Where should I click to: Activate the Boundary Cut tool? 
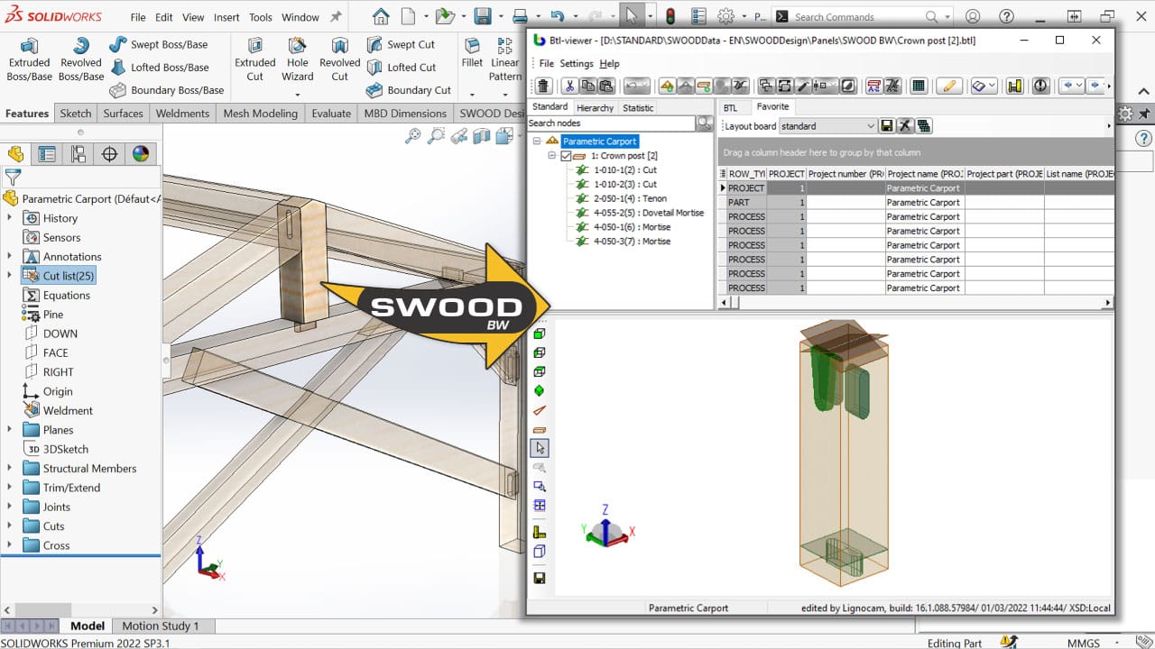click(x=409, y=90)
